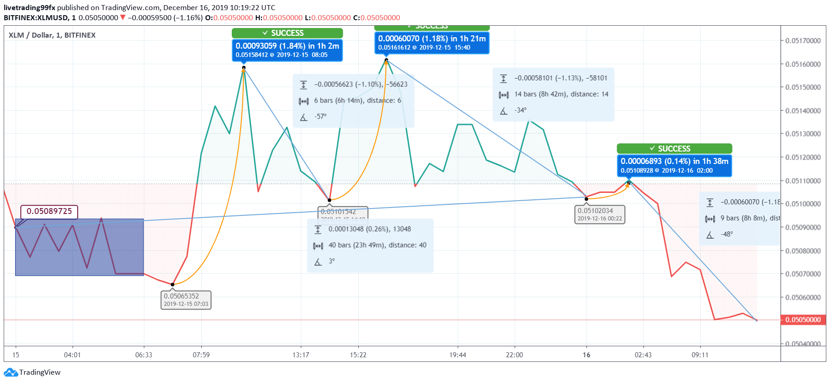The width and height of the screenshot is (830, 383).
Task: Click the red down-triangle next to 0.05050000 in header
Action: pyautogui.click(x=123, y=17)
